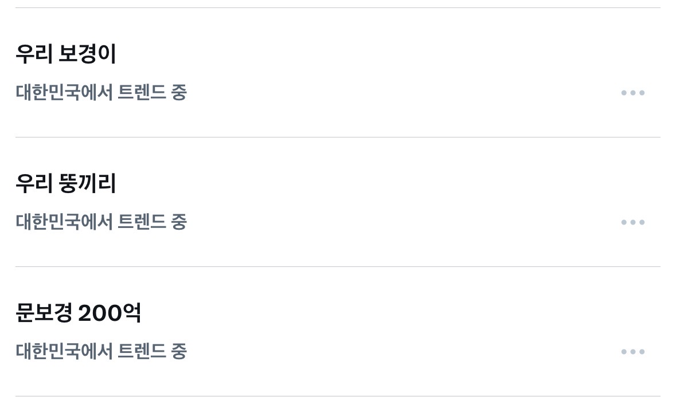Open more options for 문보경 200억 trend

pos(633,352)
